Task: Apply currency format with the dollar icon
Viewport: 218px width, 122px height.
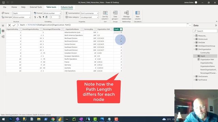Action: point(35,17)
